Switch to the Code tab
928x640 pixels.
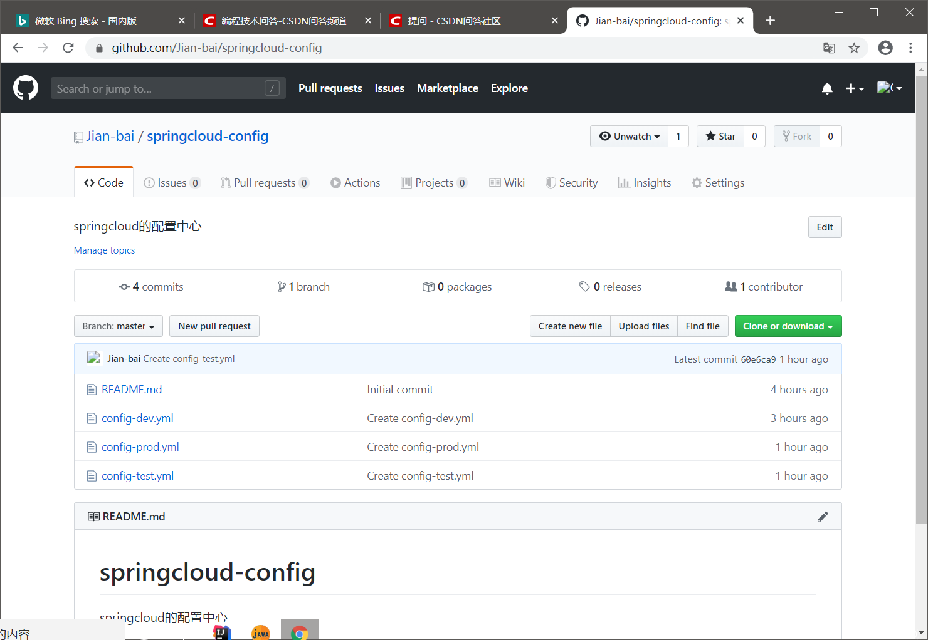(x=103, y=183)
